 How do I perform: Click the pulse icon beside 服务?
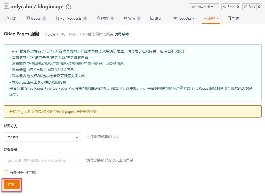(x=205, y=18)
